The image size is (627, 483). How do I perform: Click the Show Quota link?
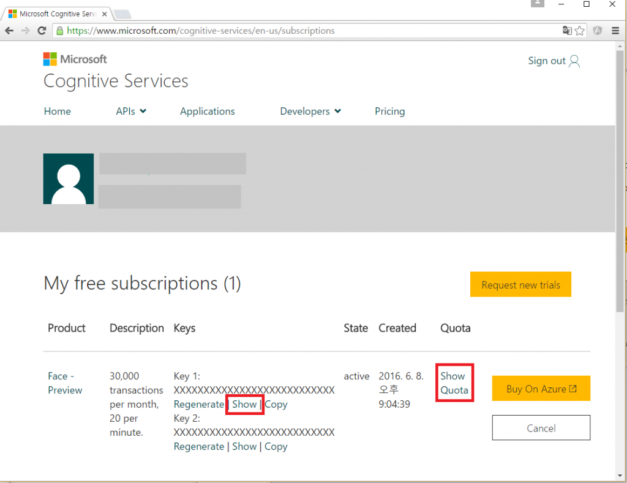click(x=454, y=383)
